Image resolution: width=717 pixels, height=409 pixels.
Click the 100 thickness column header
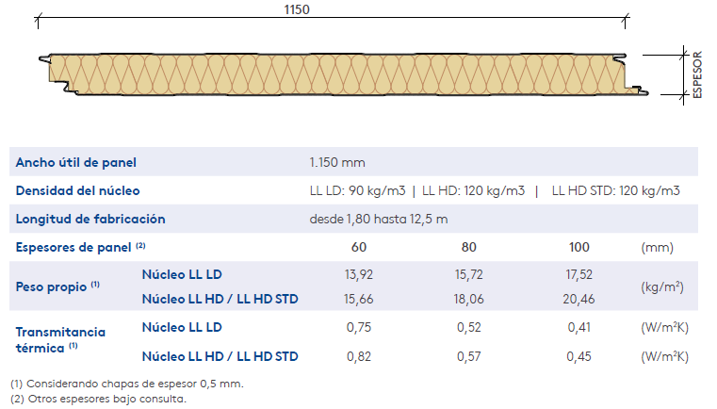tap(578, 247)
